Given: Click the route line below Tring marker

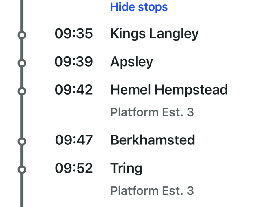Looking at the screenshot, I should (22, 191).
